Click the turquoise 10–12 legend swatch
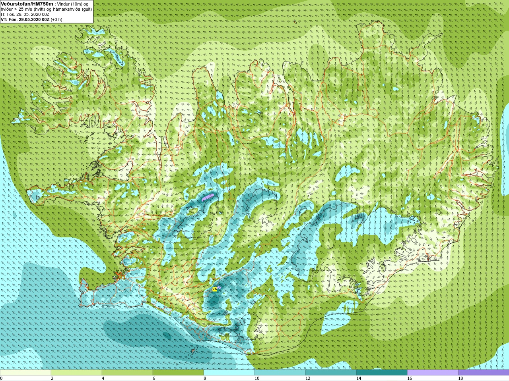 (280, 373)
